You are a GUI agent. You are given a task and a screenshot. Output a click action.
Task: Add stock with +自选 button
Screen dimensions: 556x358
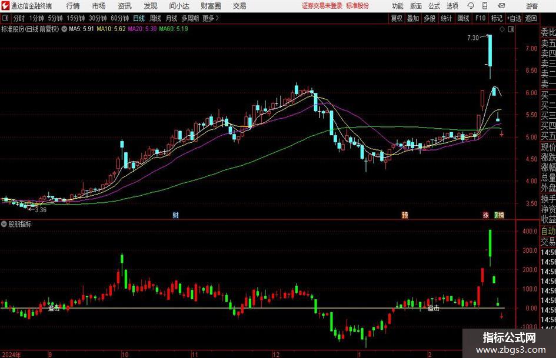point(514,18)
